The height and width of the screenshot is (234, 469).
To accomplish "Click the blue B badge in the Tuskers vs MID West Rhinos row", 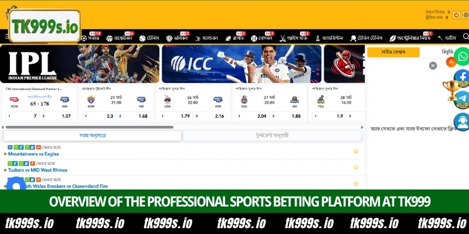I will [26, 164].
